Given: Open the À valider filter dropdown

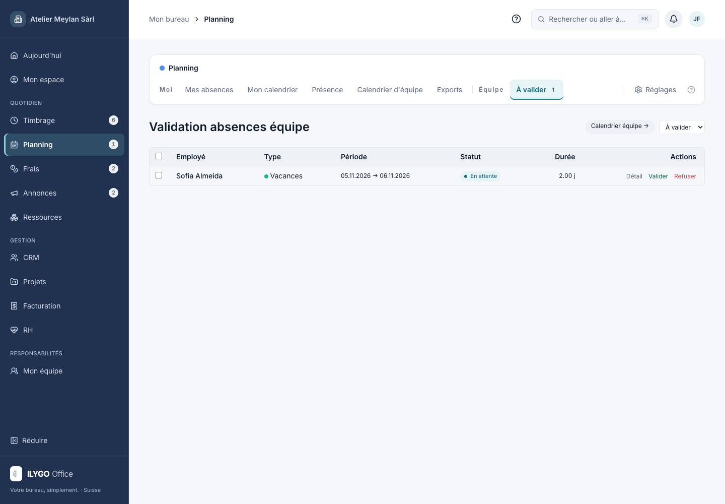Looking at the screenshot, I should [682, 127].
